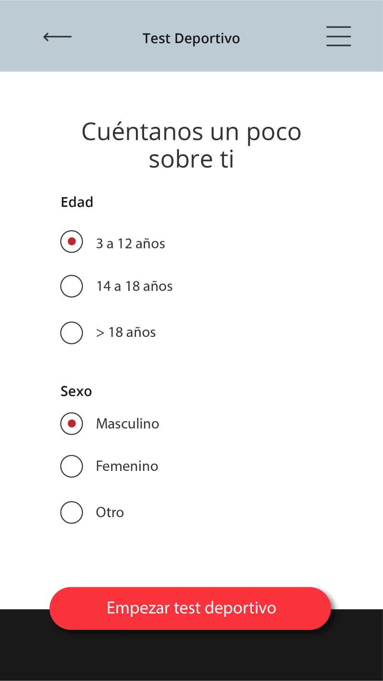Click the Edad section label

77,202
